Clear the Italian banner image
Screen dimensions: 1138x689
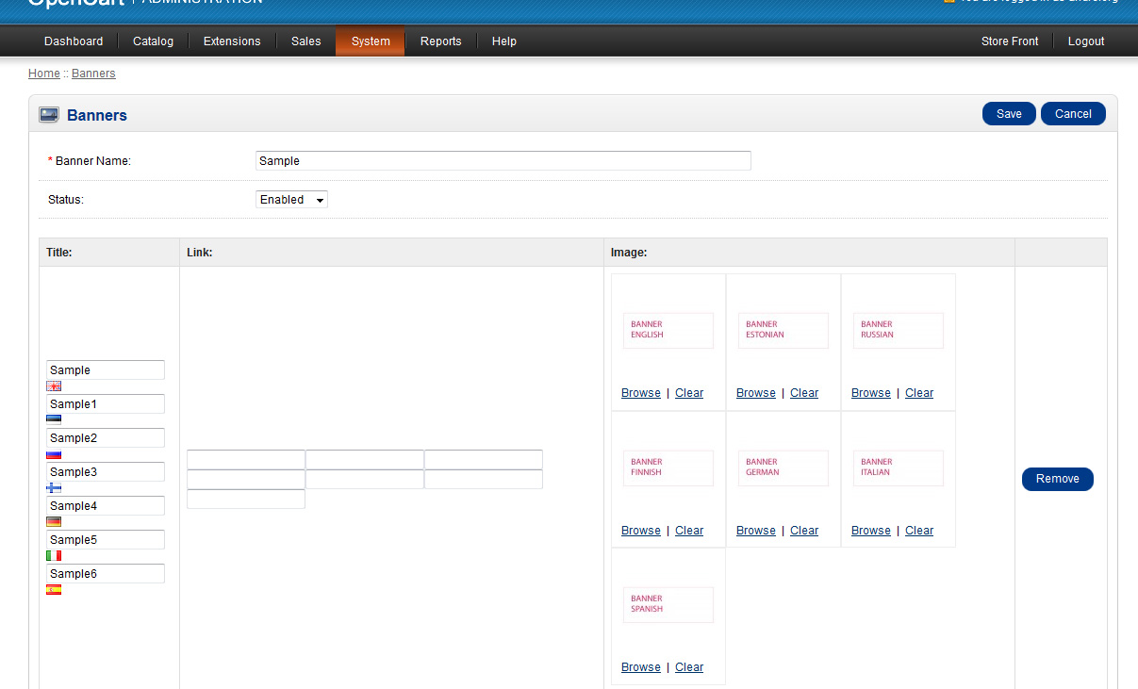pyautogui.click(x=919, y=531)
